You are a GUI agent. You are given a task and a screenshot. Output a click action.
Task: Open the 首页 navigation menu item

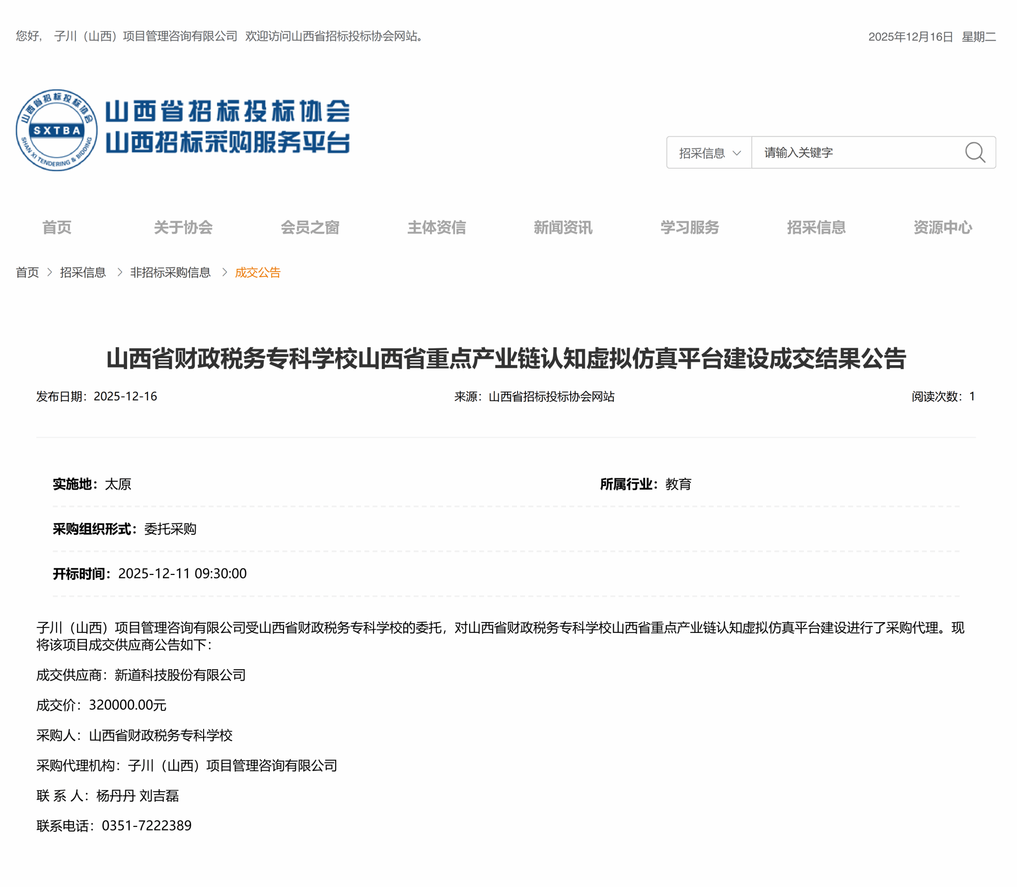(57, 227)
